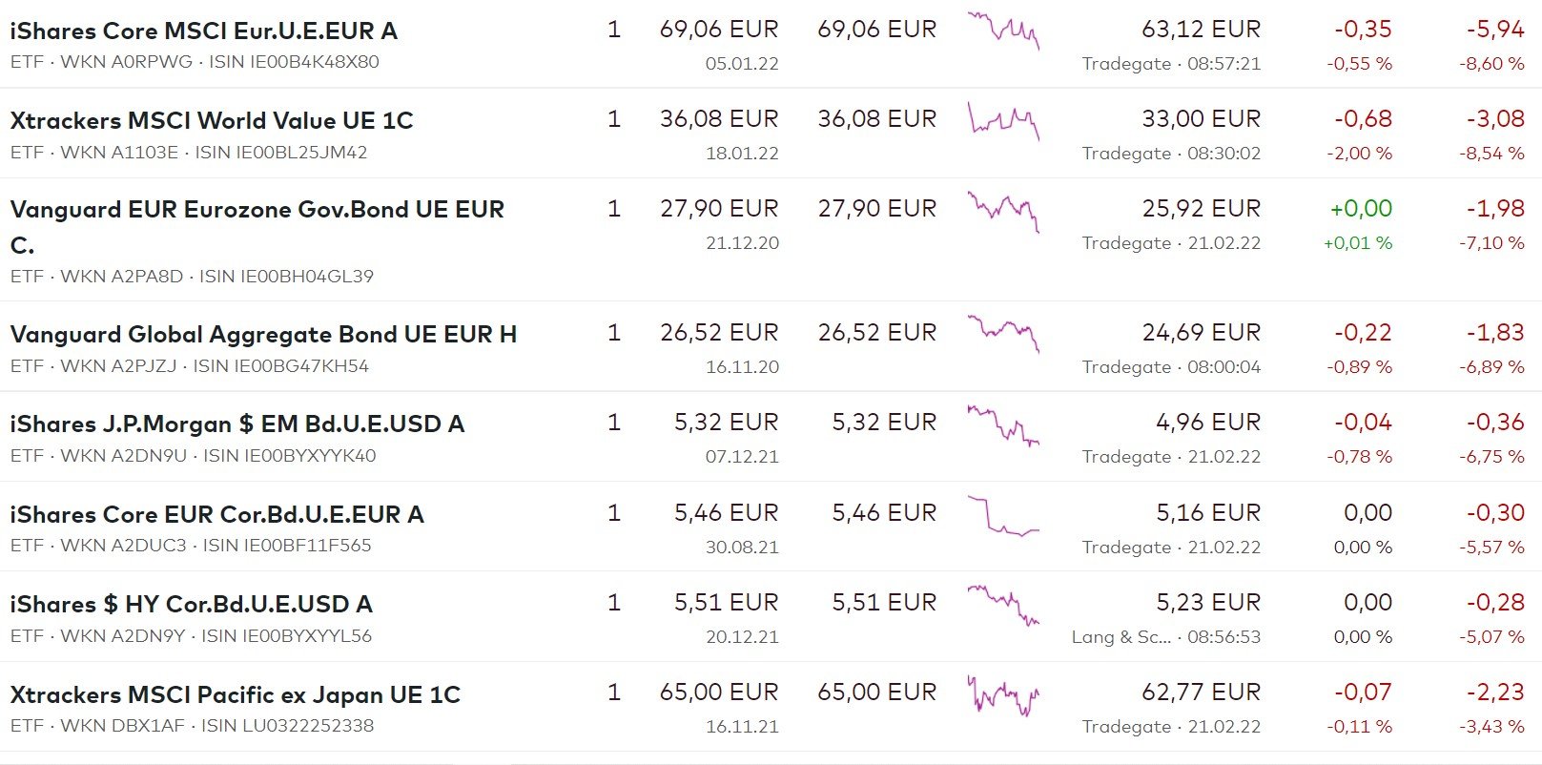Screen dimensions: 1542x765
Task: Click the iShares J.P.Morgan EM Bd. sparkline chart
Action: 1003,425
